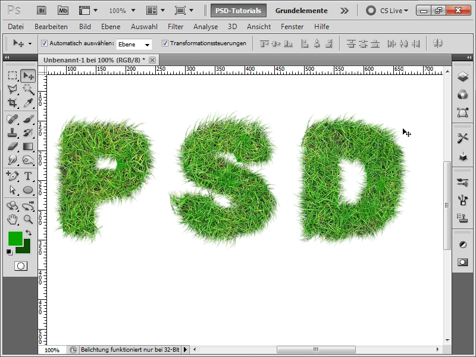
Task: Select the Type tool
Action: tap(28, 176)
